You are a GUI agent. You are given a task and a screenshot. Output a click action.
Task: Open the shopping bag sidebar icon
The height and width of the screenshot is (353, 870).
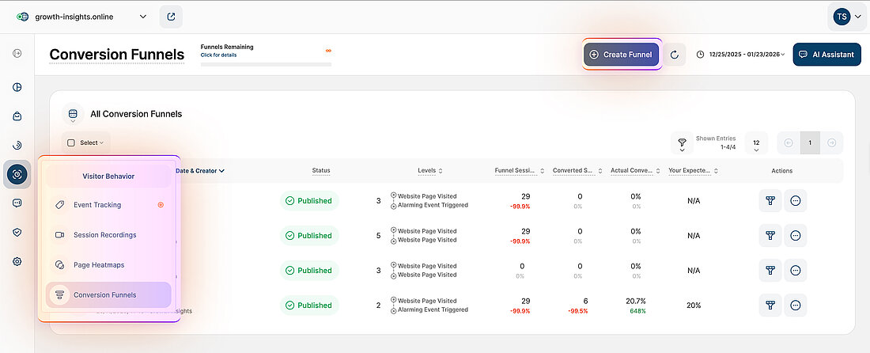[x=17, y=116]
